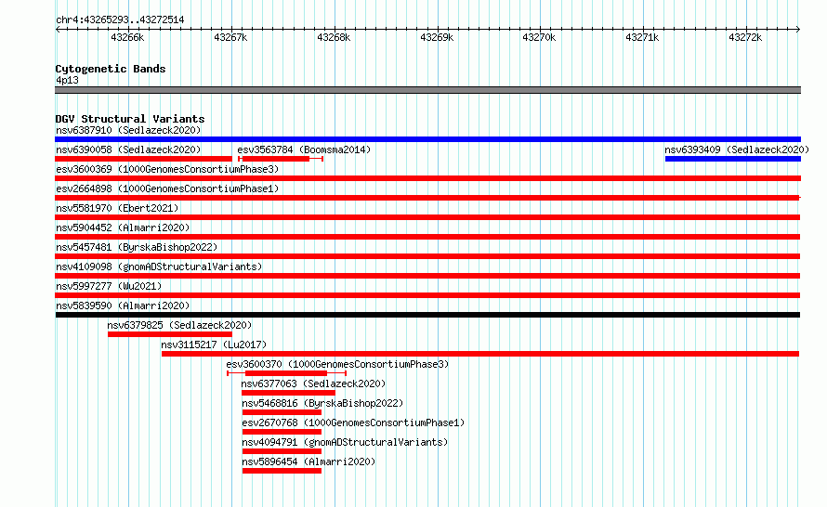Click the 43268k ruler position

[334, 37]
